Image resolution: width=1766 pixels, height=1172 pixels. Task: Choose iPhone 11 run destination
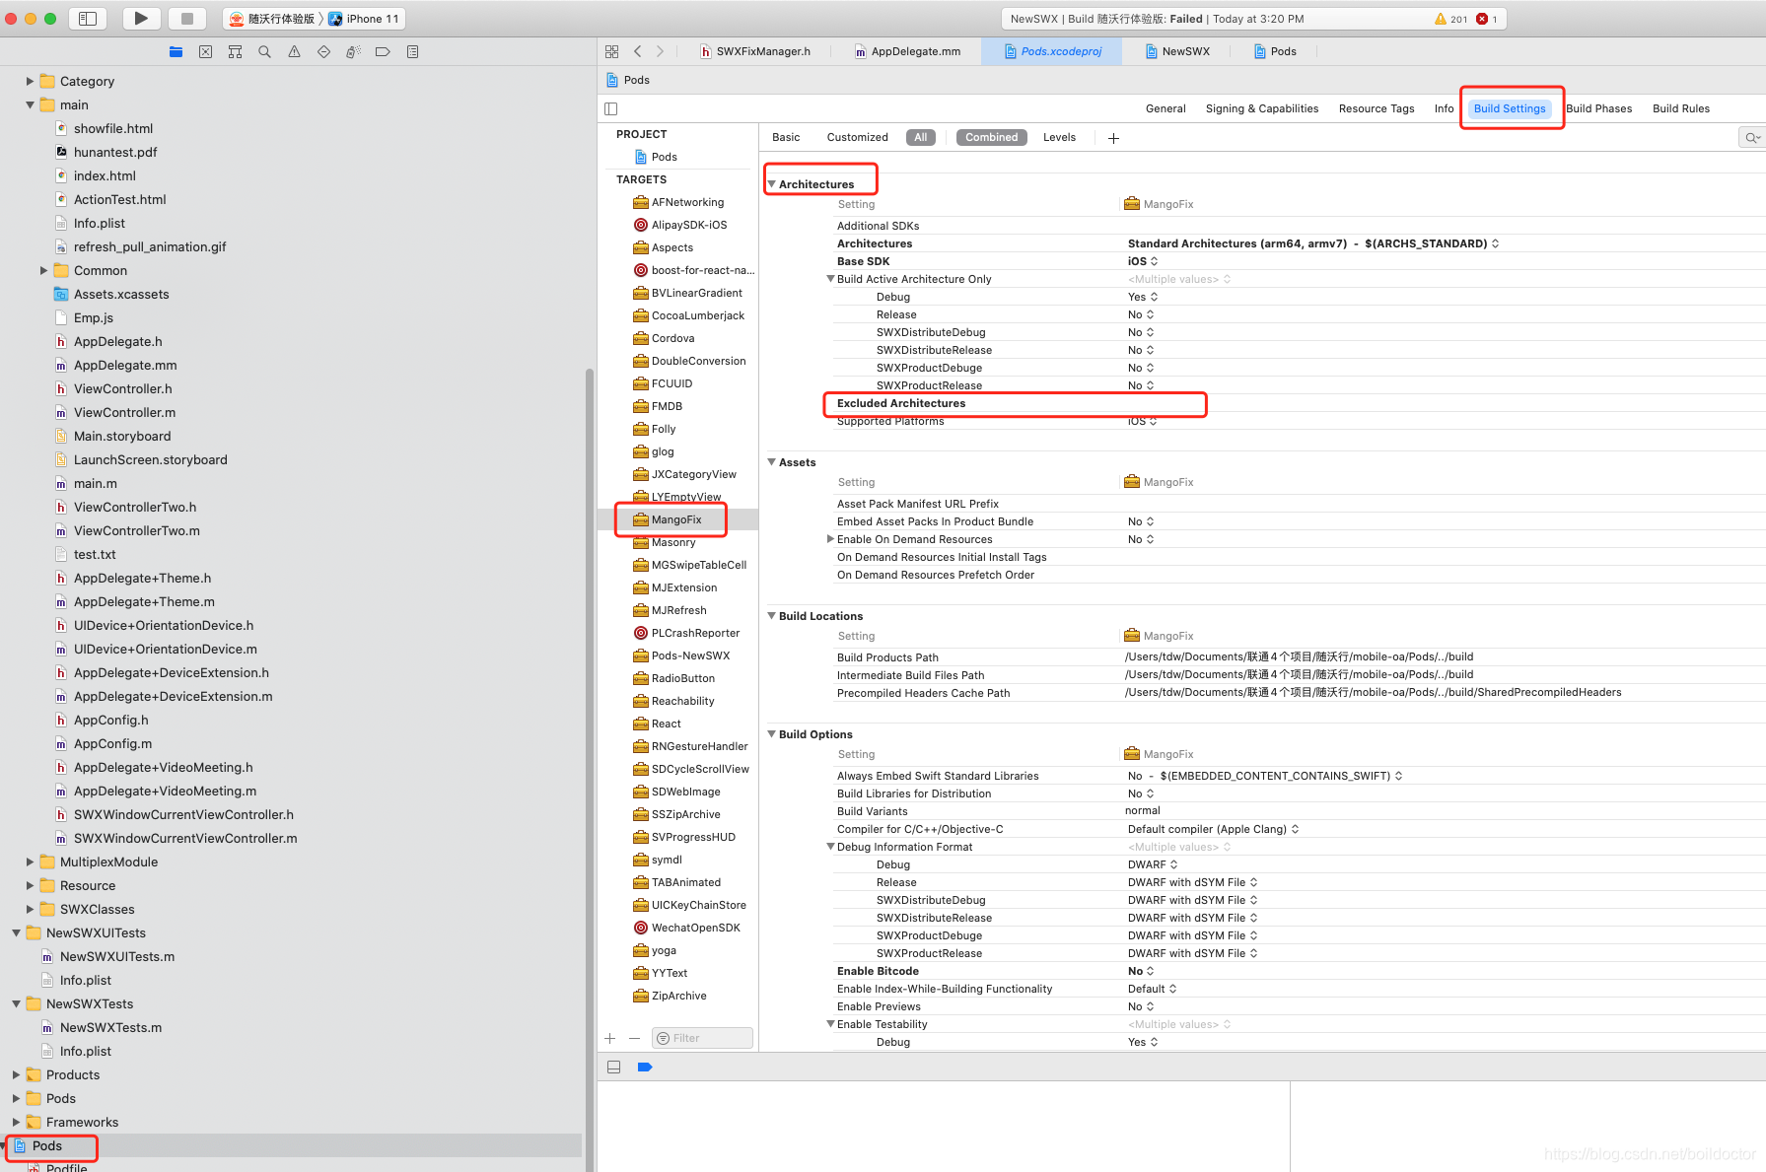point(363,19)
